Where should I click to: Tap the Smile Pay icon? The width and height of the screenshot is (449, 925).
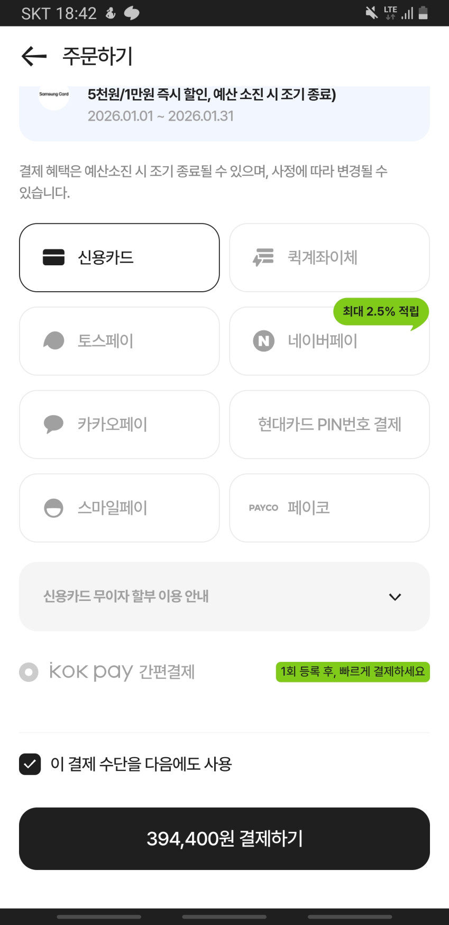pyautogui.click(x=53, y=508)
